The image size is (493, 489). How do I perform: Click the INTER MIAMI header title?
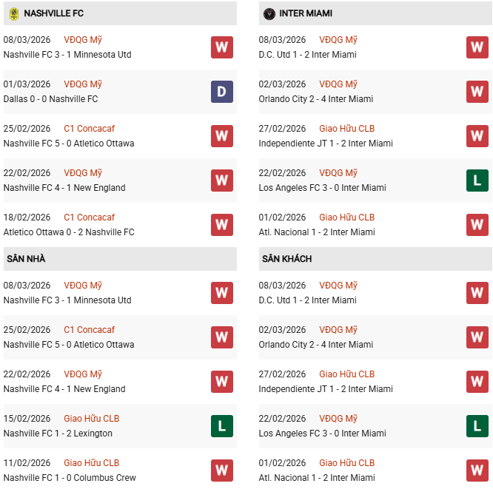306,13
